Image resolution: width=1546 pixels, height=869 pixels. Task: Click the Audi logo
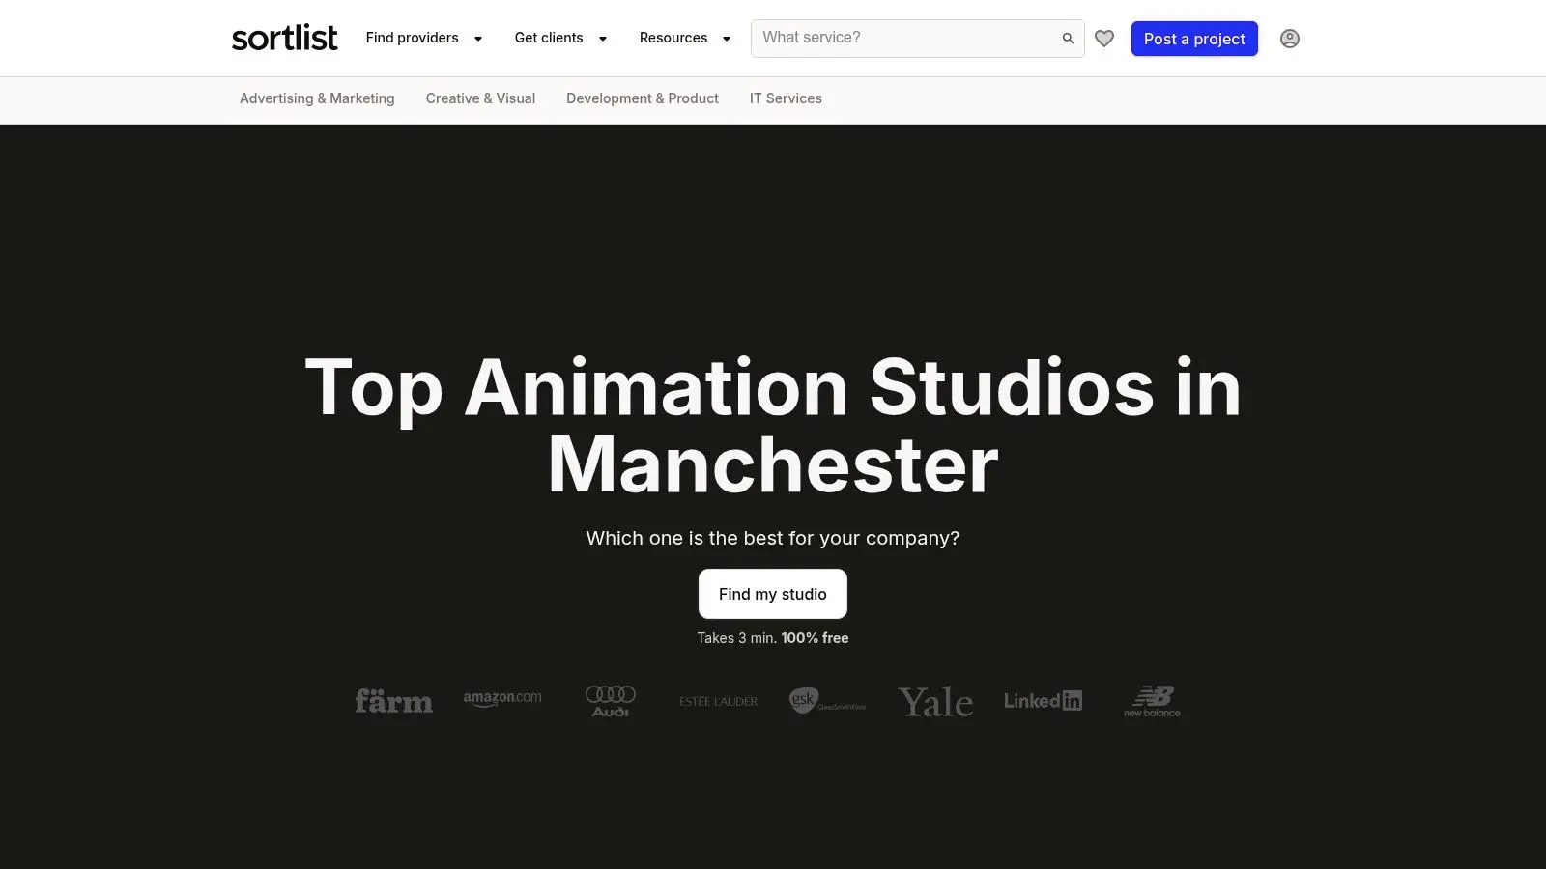click(611, 701)
